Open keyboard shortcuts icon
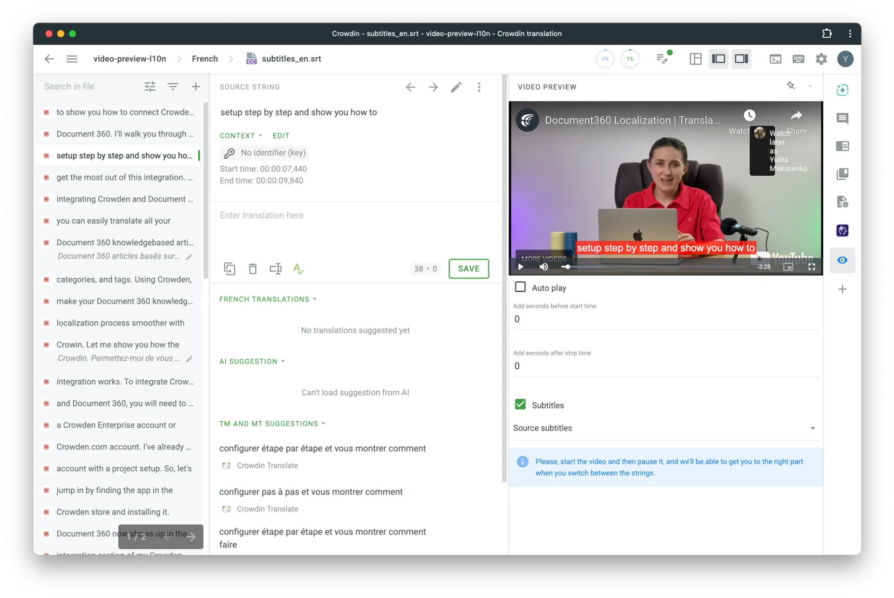This screenshot has height=598, width=894. coord(798,59)
